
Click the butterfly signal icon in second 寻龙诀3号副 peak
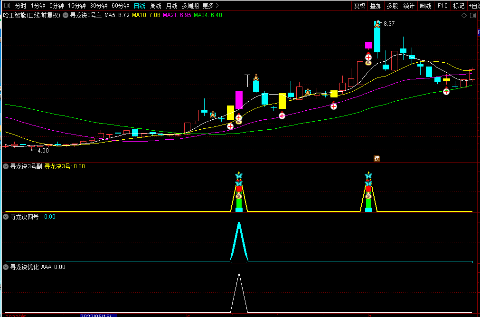368,176
